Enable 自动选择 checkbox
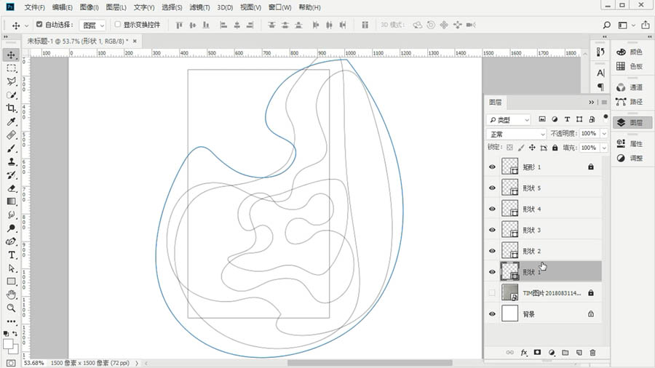Image resolution: width=655 pixels, height=368 pixels. coord(40,25)
